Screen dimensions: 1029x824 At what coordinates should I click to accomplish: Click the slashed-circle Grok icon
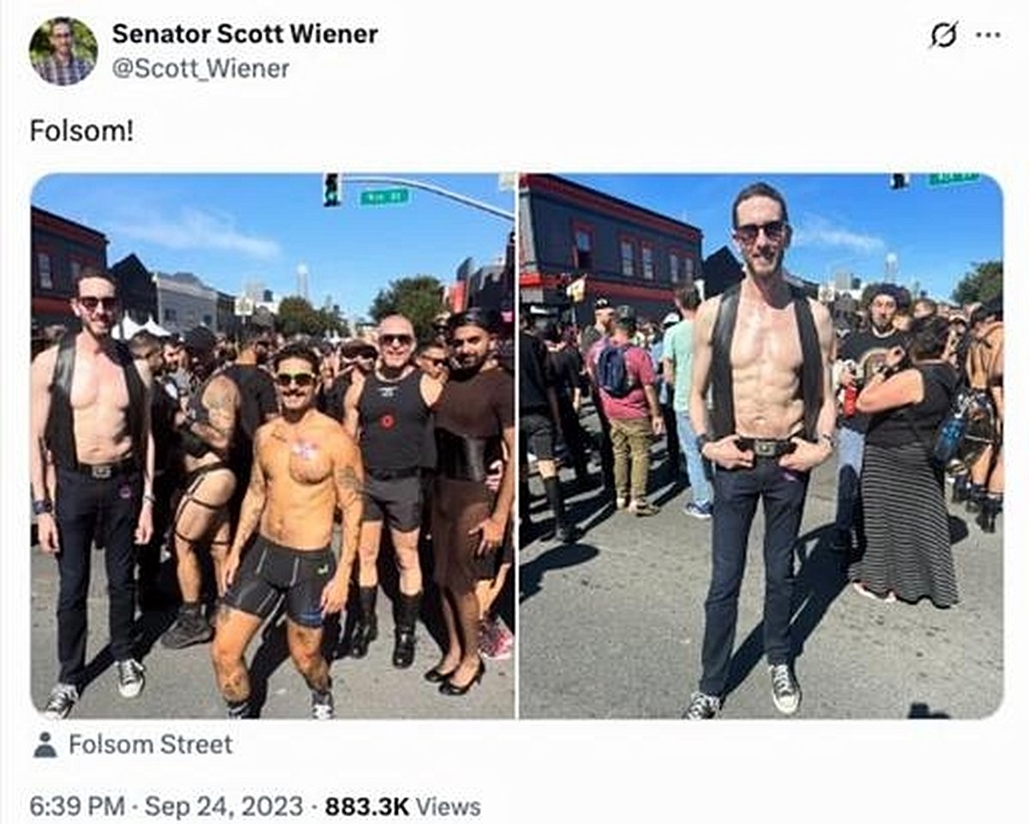pyautogui.click(x=944, y=36)
